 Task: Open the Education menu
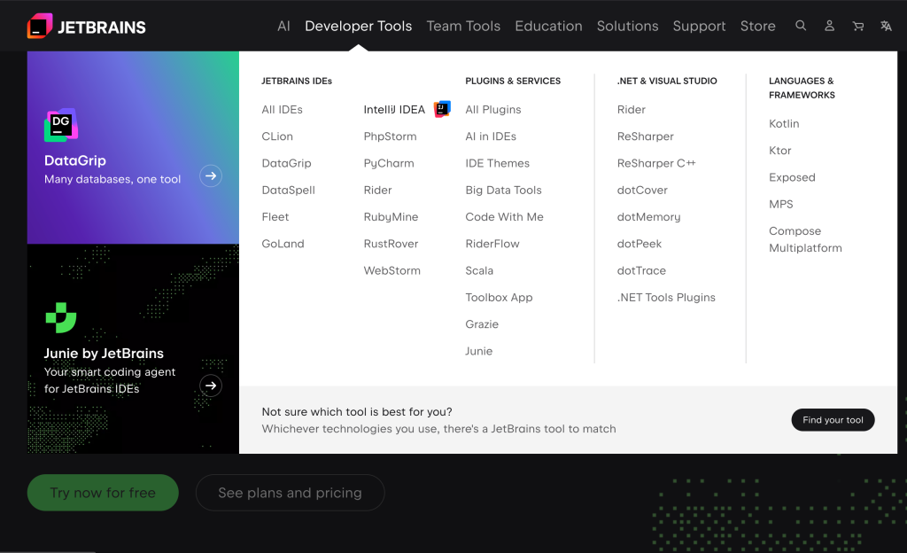(548, 26)
